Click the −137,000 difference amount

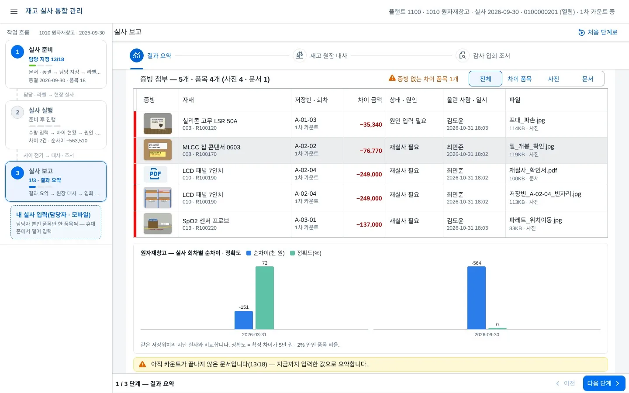[369, 224]
